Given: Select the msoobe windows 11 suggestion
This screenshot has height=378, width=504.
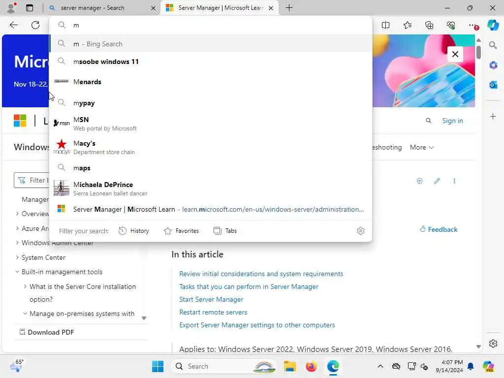Looking at the screenshot, I should [x=211, y=62].
